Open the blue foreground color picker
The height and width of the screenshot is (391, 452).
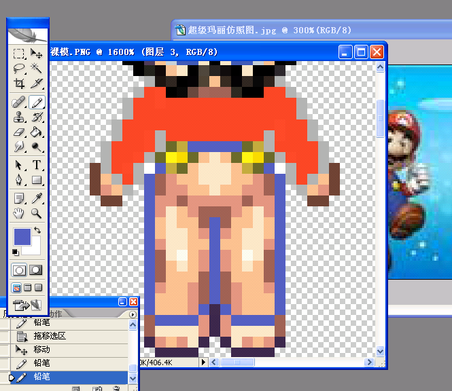(x=22, y=237)
